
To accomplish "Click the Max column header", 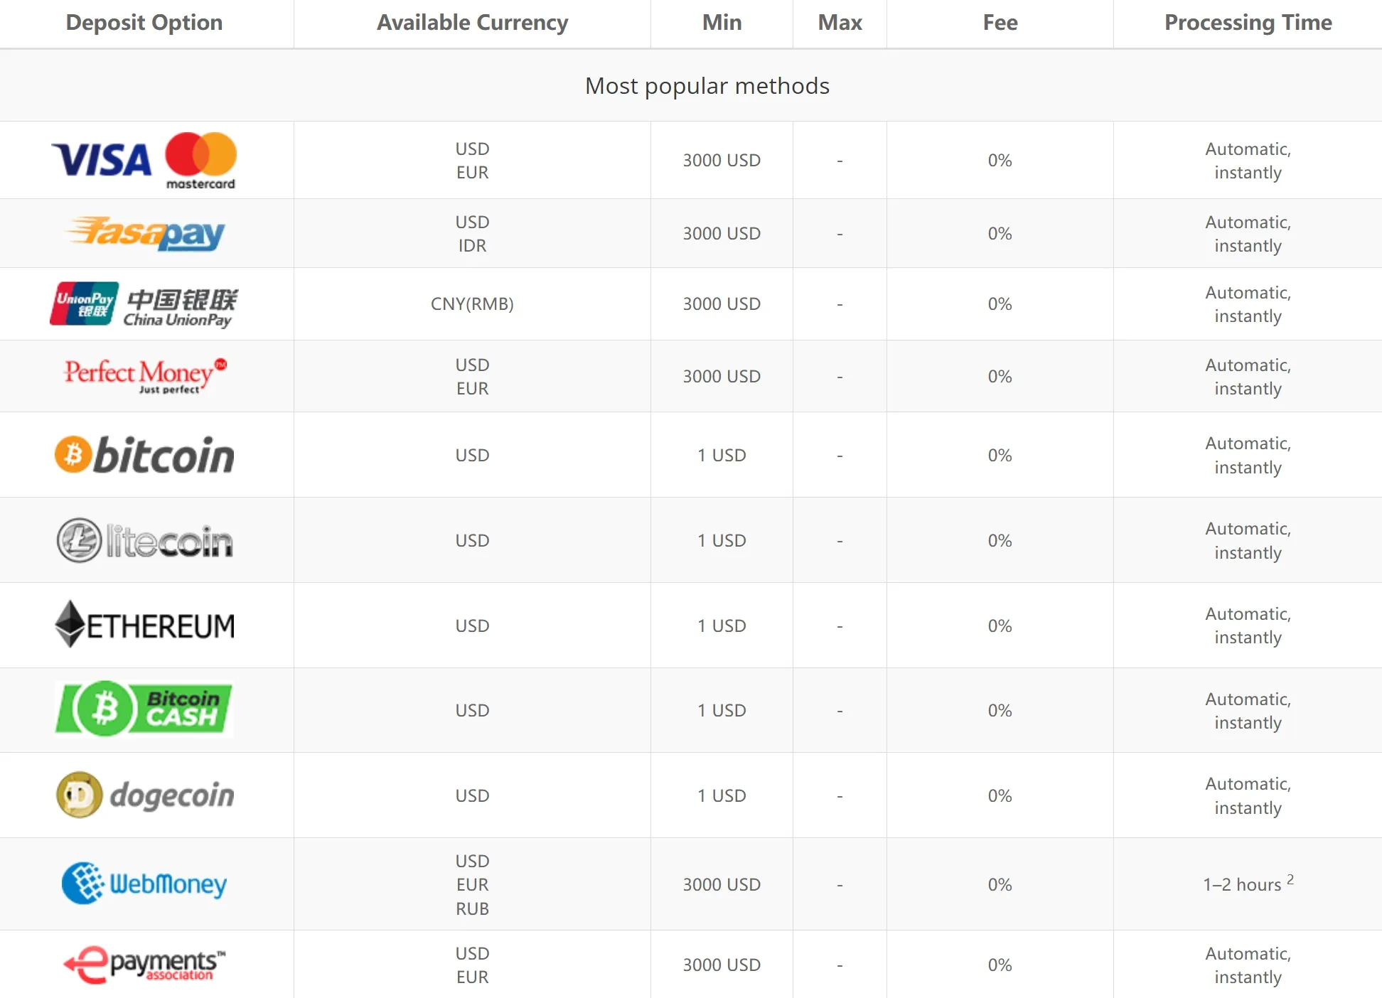I will point(840,23).
